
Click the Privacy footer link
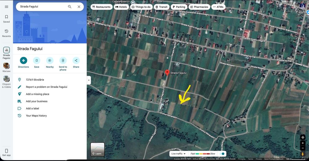click(259, 159)
